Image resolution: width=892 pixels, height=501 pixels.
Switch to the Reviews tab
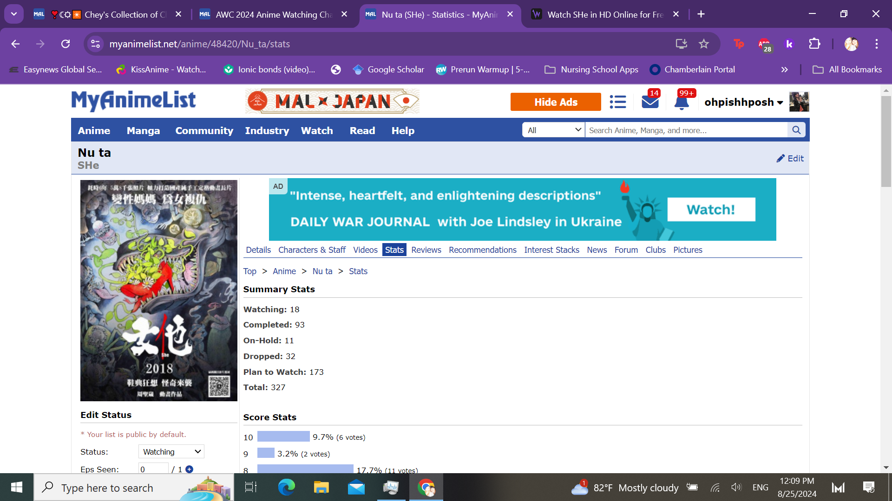[x=426, y=250]
